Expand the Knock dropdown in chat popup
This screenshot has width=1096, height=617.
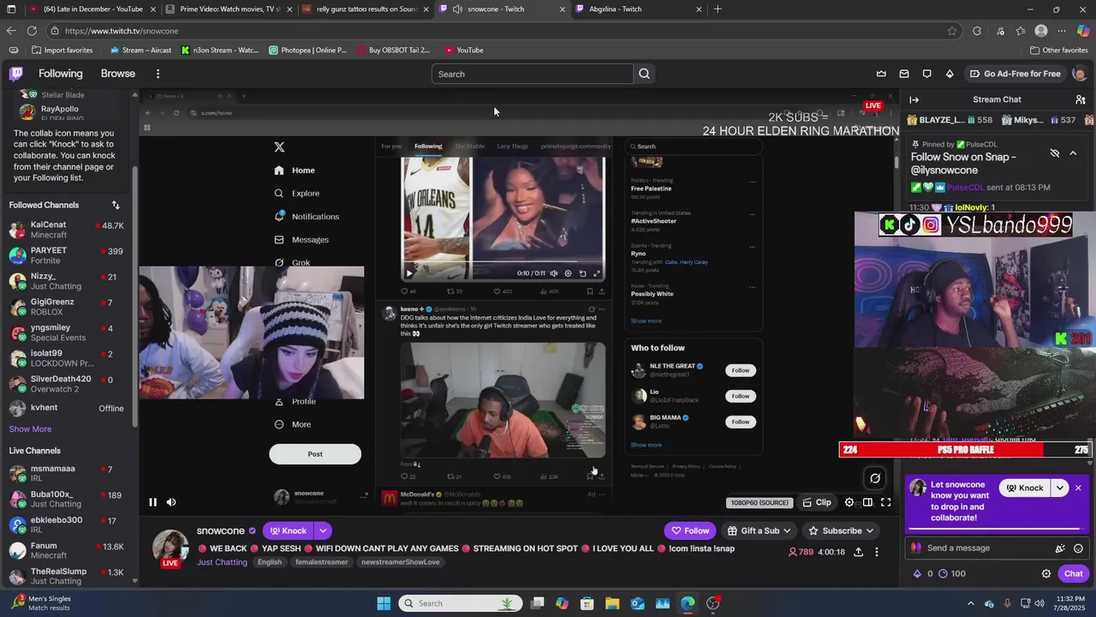[x=1060, y=488]
